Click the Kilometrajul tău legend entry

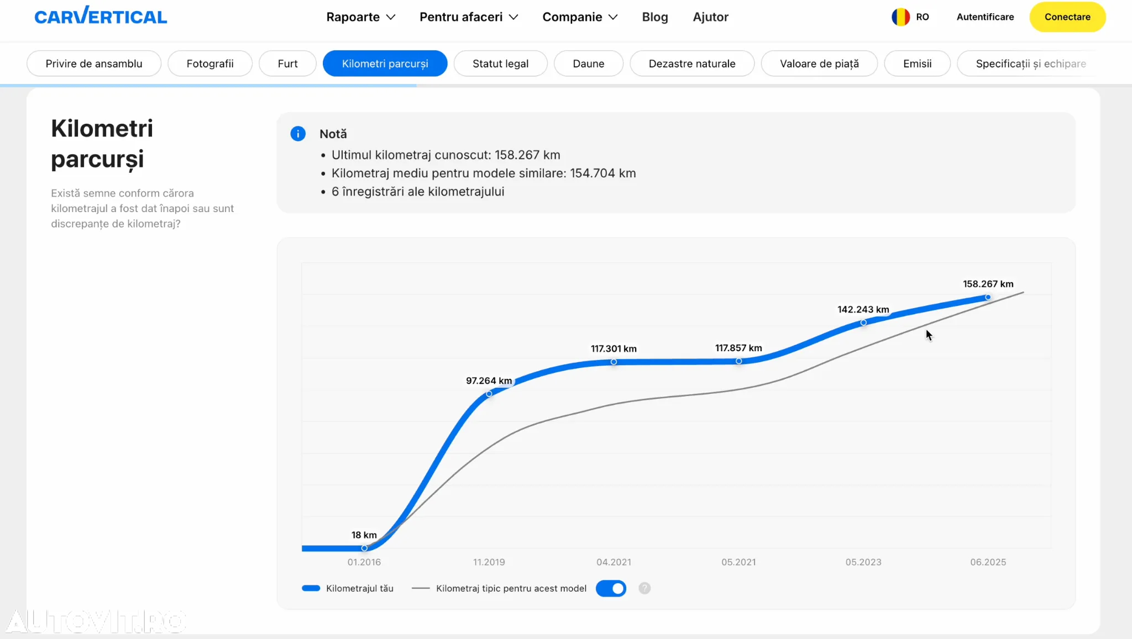click(348, 588)
